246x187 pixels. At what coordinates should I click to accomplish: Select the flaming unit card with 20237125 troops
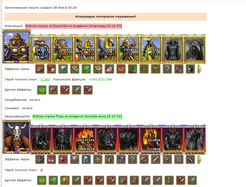[x=85, y=140]
